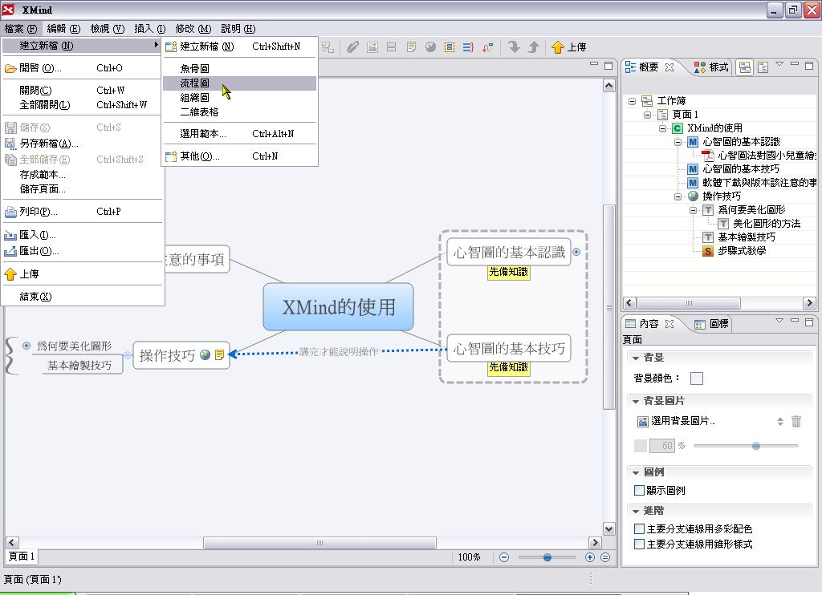
Task: Select 匯出(O)... in File menu
Action: (x=83, y=251)
